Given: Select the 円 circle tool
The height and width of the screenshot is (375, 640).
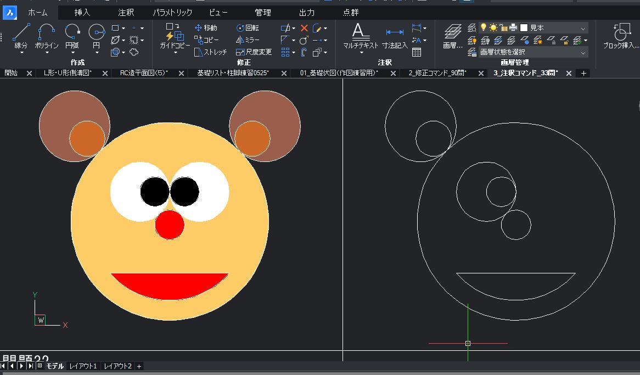Looking at the screenshot, I should (96, 36).
